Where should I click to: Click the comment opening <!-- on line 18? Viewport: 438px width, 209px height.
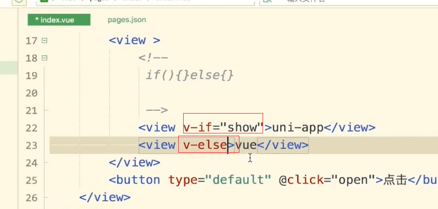(153, 58)
